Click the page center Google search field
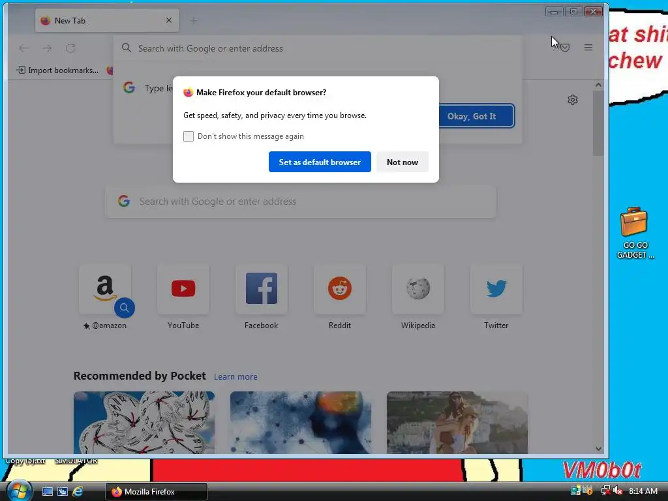Image resolution: width=668 pixels, height=501 pixels. (x=301, y=201)
